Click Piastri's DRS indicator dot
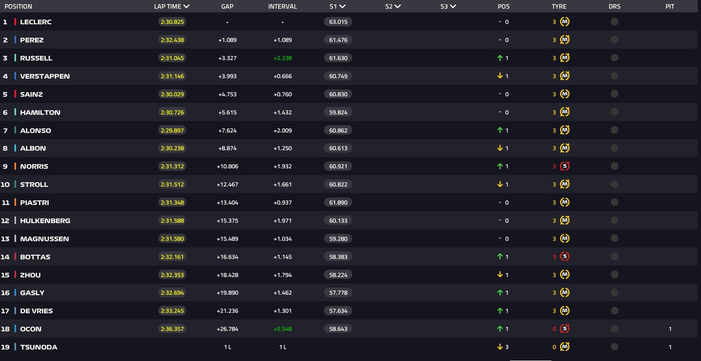The width and height of the screenshot is (701, 361). point(614,203)
